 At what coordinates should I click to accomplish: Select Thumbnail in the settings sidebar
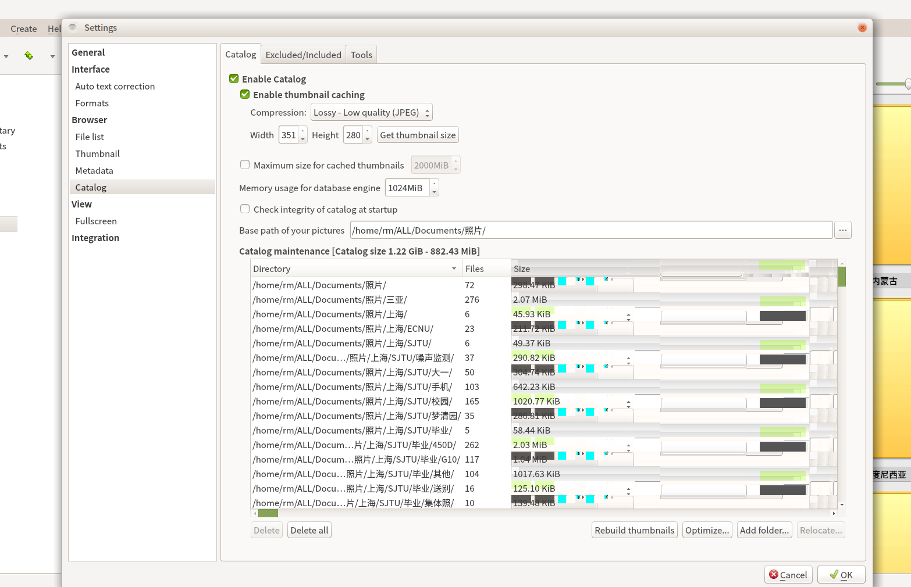tap(97, 153)
